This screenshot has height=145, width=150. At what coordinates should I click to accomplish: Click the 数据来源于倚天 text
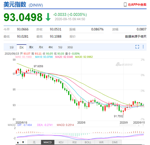coord(136,36)
